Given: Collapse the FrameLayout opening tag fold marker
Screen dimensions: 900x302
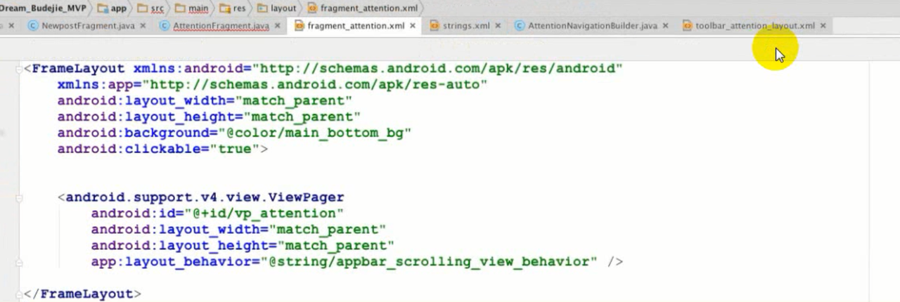Looking at the screenshot, I should pos(19,69).
